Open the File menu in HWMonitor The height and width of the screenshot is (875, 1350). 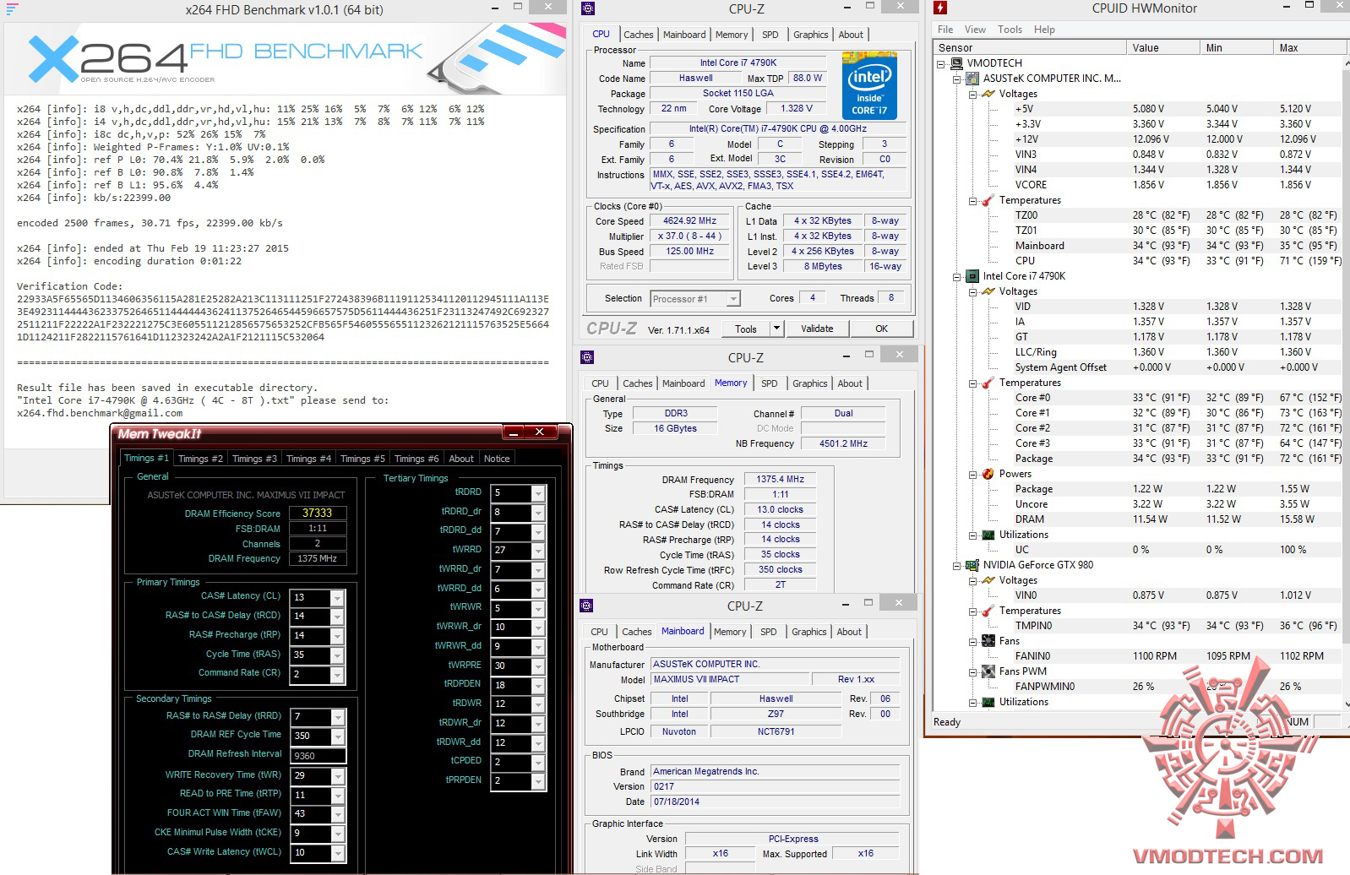(945, 30)
